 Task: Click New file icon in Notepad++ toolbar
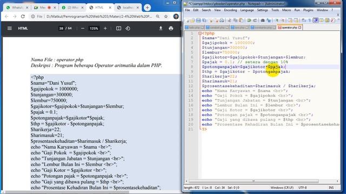[x=188, y=20]
